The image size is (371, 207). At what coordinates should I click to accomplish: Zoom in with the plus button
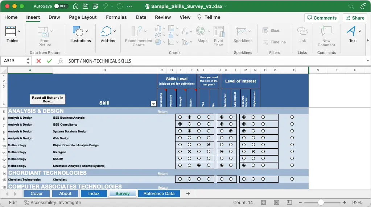[x=345, y=203]
